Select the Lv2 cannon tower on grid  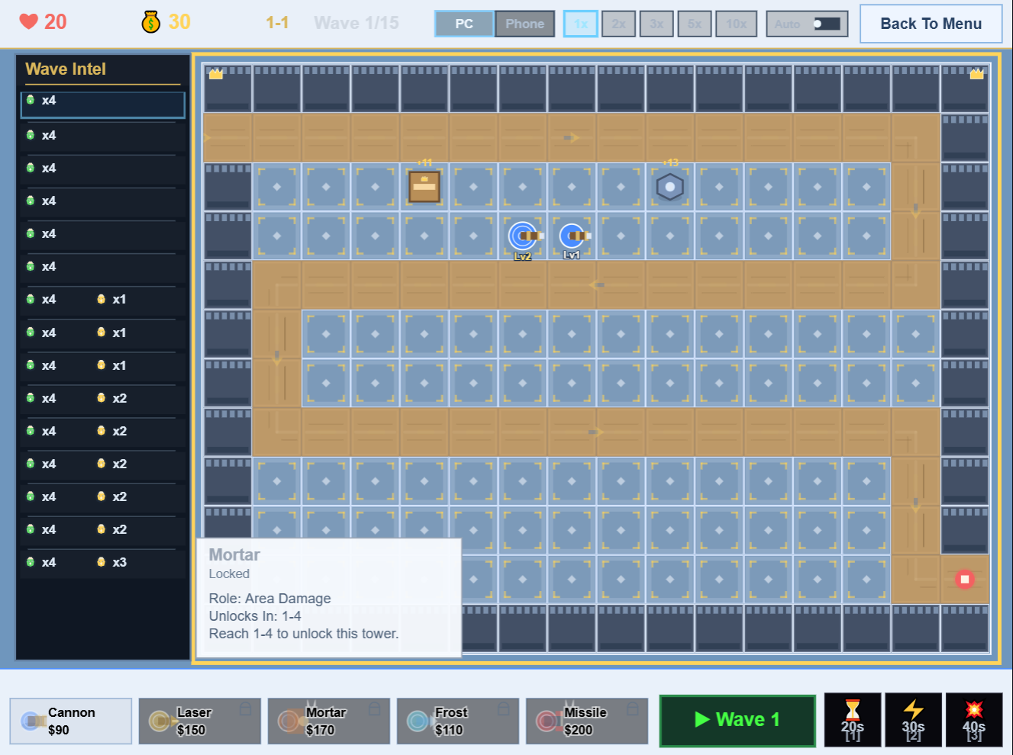[523, 236]
